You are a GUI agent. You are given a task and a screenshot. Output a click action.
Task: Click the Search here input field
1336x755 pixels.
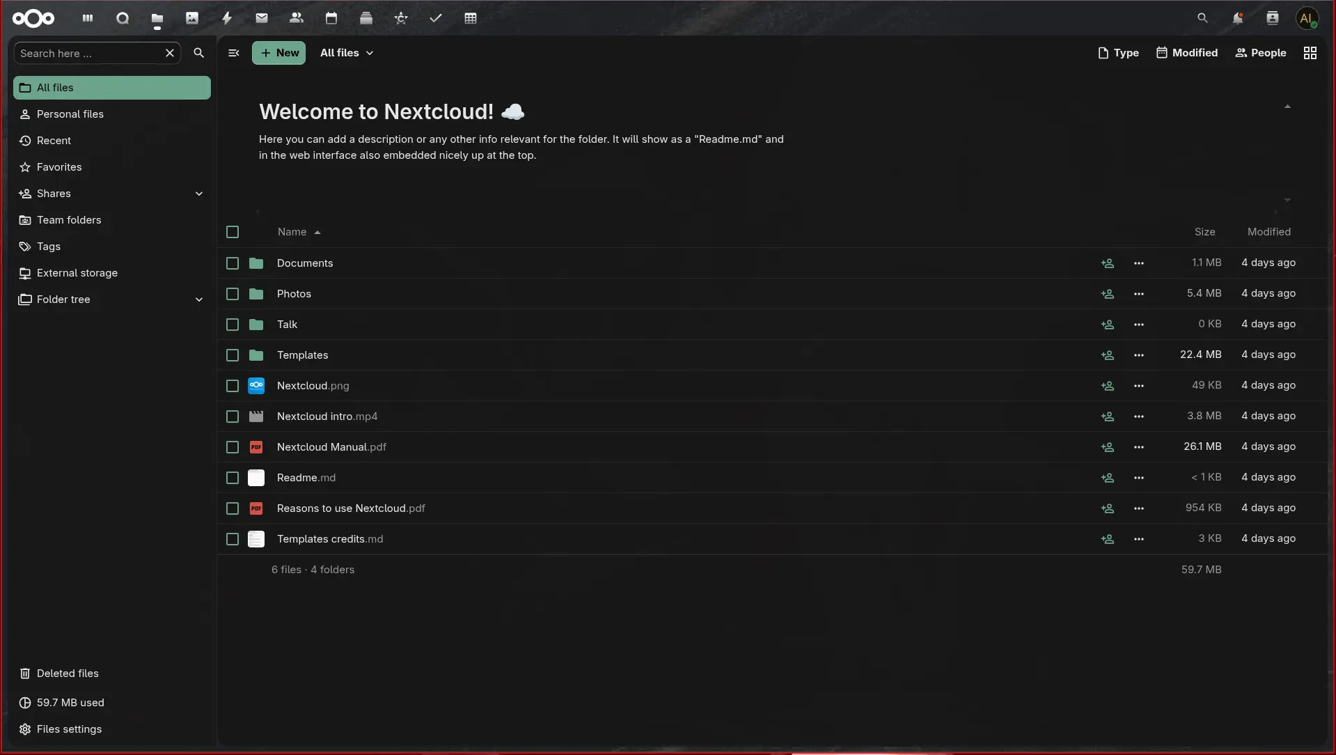[x=89, y=54]
